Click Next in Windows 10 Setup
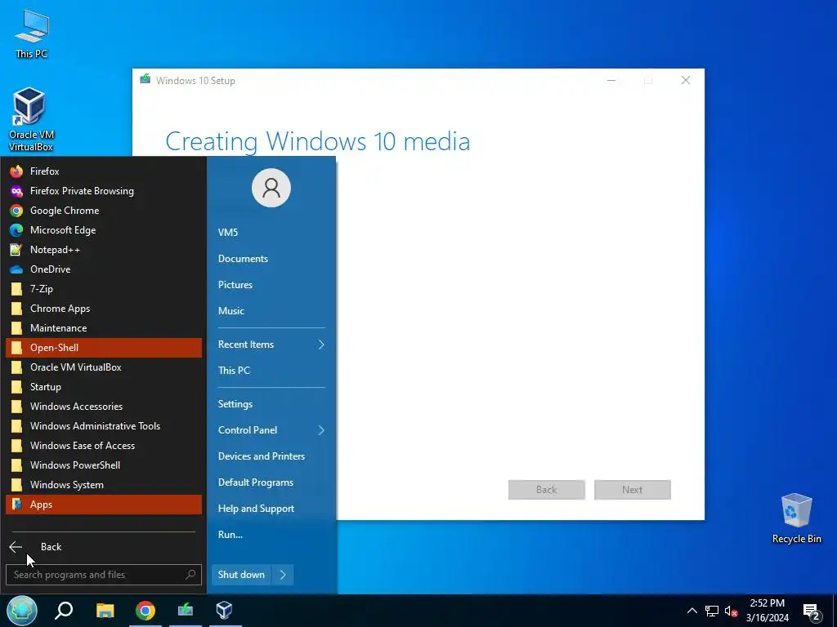Image resolution: width=837 pixels, height=627 pixels. coord(633,490)
